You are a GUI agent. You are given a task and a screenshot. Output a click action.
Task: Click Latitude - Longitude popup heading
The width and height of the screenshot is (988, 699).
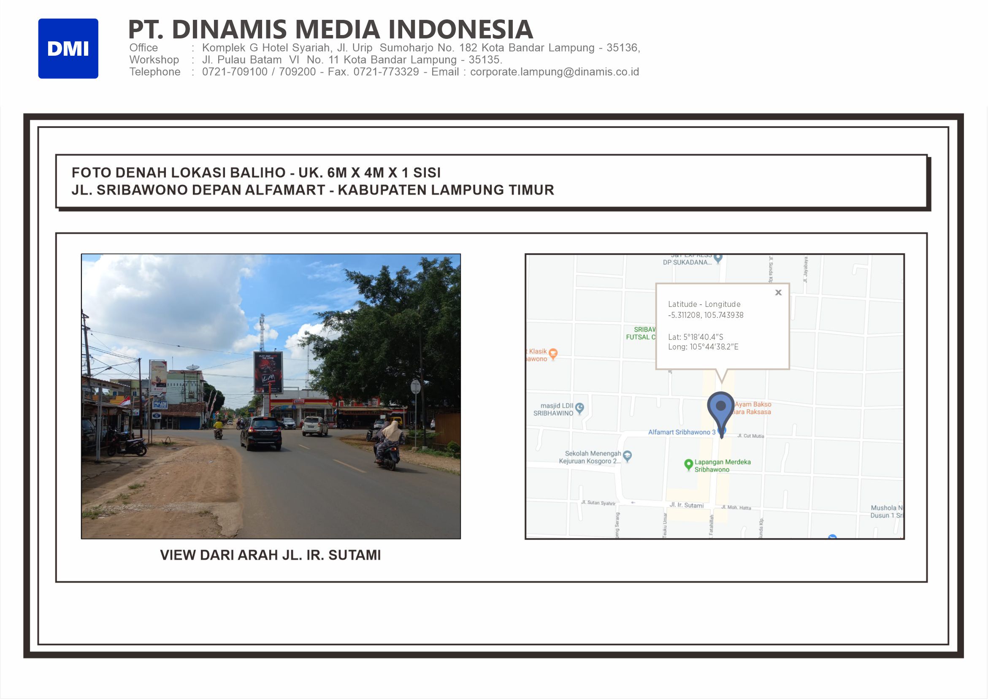tap(704, 304)
